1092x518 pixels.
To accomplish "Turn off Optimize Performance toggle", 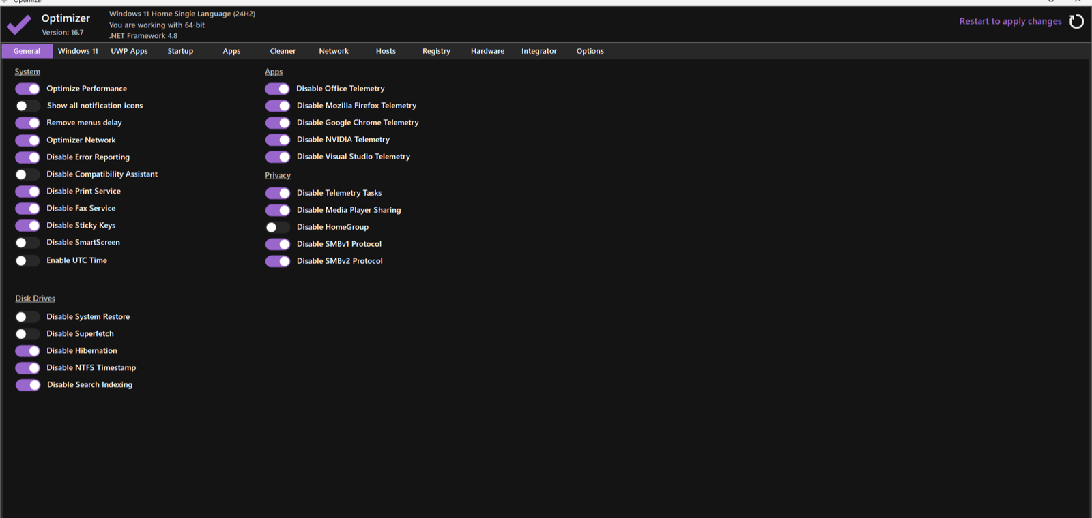I will click(28, 89).
